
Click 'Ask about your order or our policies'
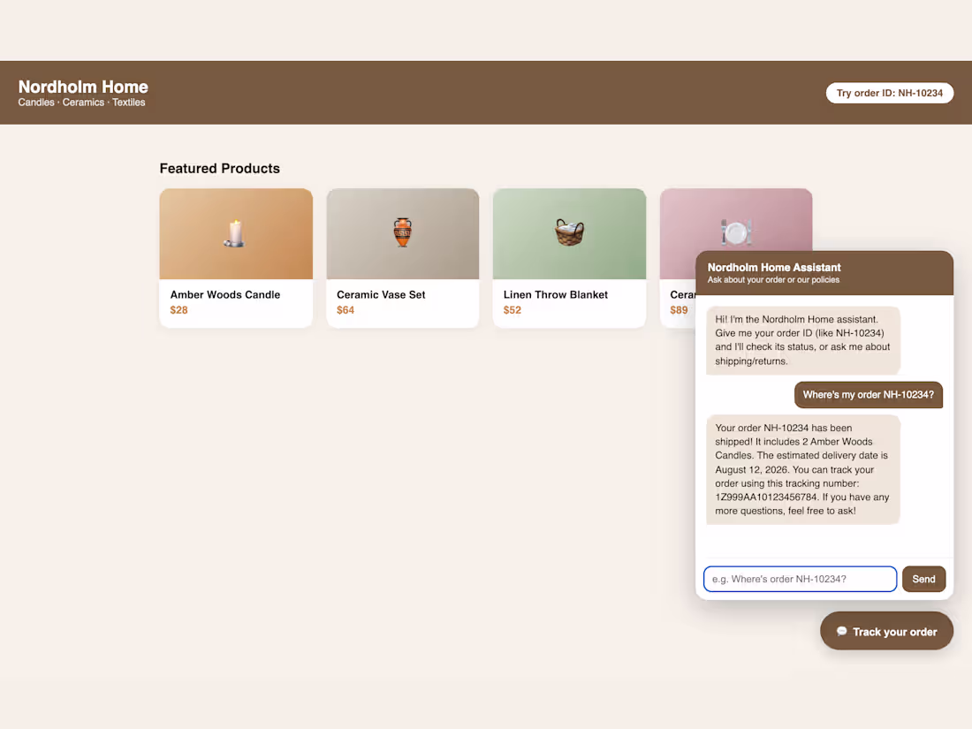pyautogui.click(x=773, y=280)
